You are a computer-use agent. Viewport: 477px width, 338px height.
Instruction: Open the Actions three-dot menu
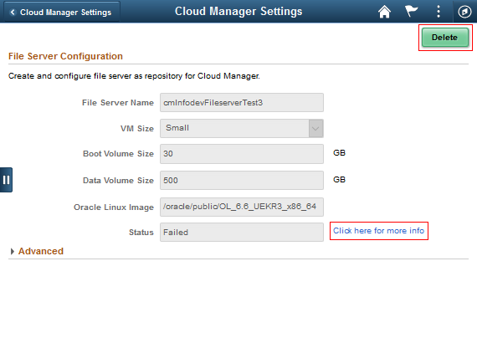click(x=439, y=11)
